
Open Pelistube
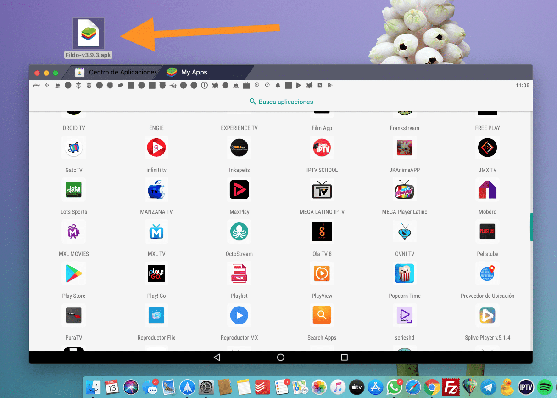tap(487, 231)
